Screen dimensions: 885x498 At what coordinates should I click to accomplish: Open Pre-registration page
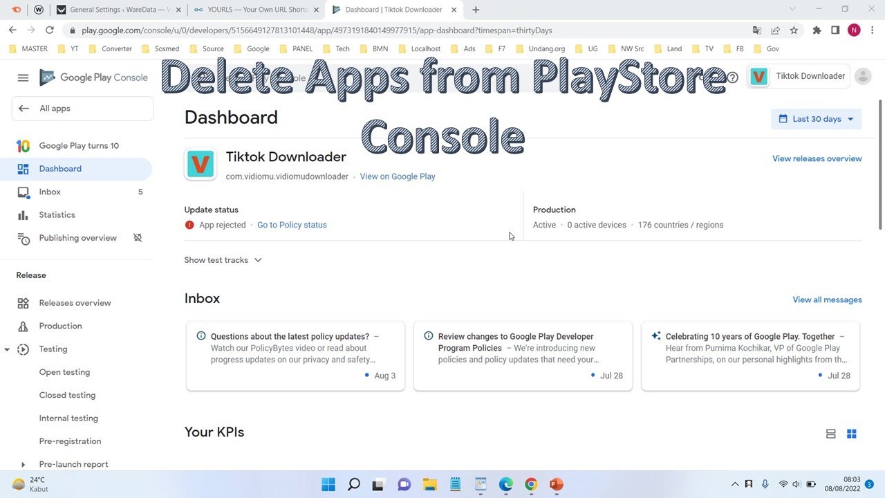pos(70,441)
